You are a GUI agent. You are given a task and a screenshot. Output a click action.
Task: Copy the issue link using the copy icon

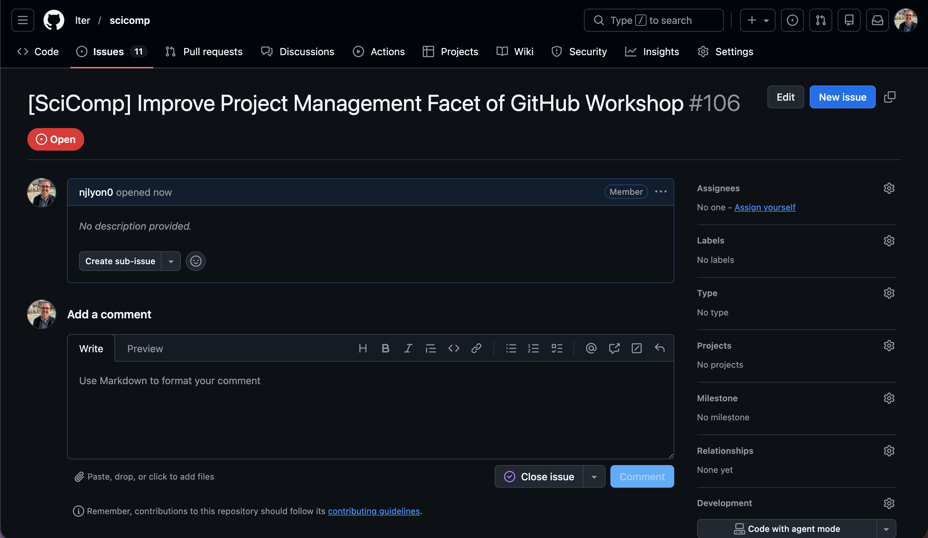pyautogui.click(x=890, y=97)
